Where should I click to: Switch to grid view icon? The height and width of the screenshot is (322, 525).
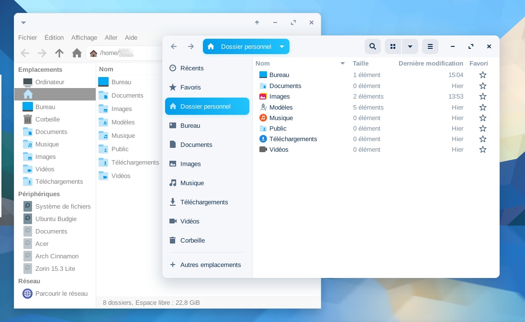pos(393,46)
